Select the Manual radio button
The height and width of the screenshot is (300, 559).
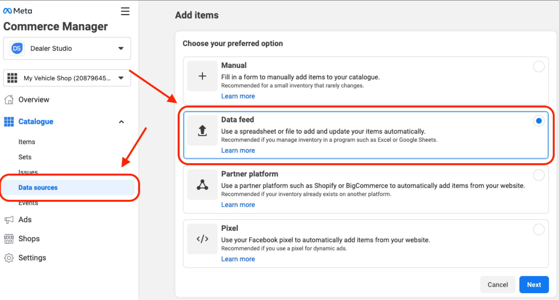click(x=539, y=66)
